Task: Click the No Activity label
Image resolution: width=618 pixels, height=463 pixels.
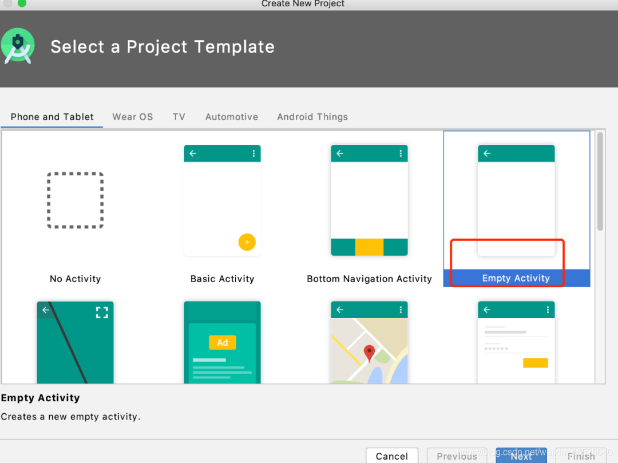Action: point(76,279)
